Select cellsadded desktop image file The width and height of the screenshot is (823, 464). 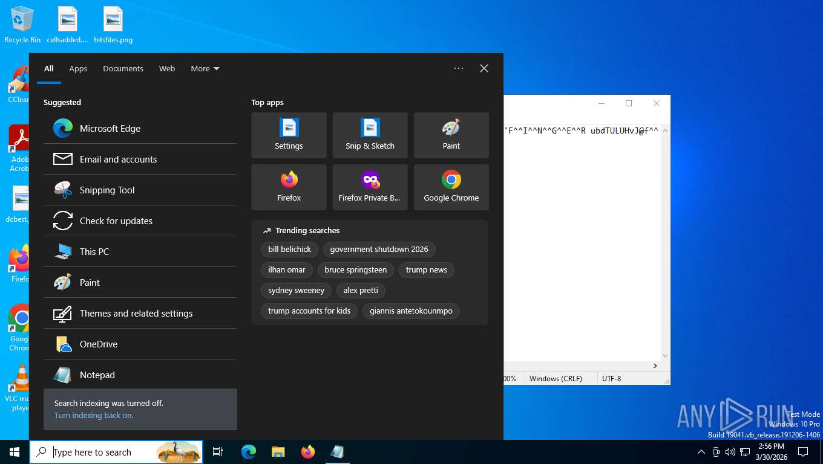[68, 25]
